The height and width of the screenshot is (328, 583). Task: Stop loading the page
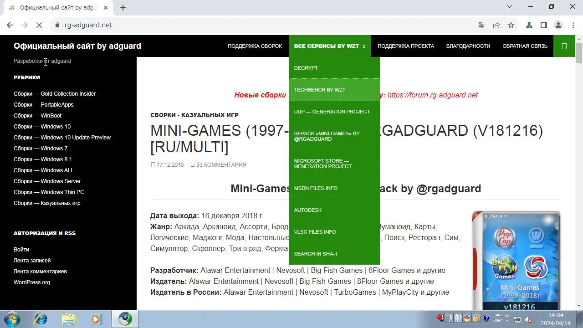pyautogui.click(x=39, y=25)
